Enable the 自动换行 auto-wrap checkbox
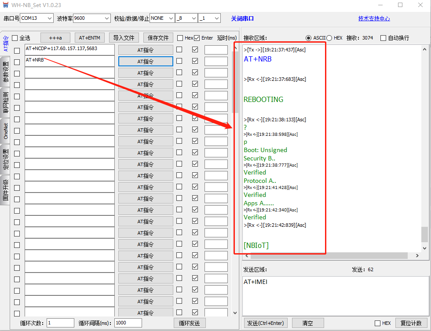Screen dimensions: 431x331 (x=383, y=38)
